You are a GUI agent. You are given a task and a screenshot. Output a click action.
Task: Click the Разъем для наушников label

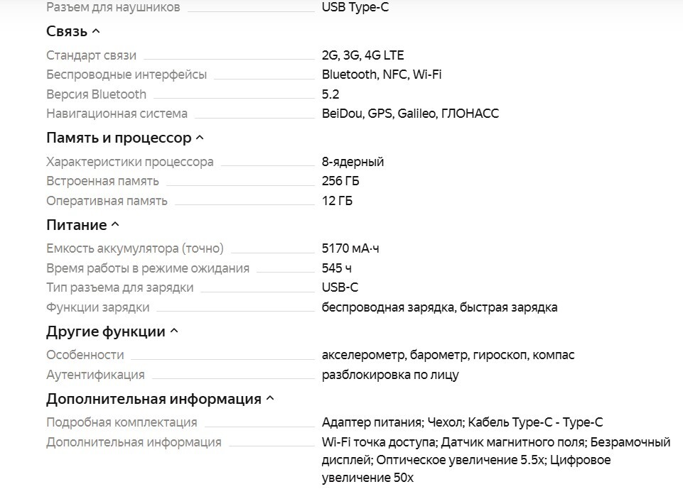113,7
